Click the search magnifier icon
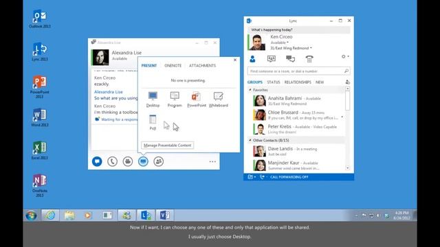Image resolution: width=440 pixels, height=247 pixels. point(346,71)
